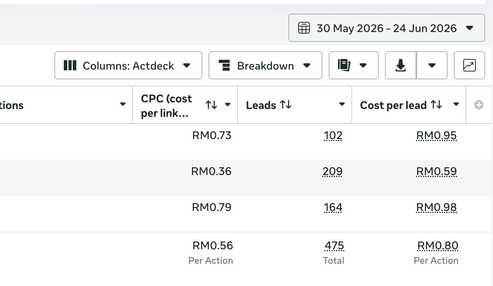This screenshot has width=493, height=286.
Task: Select CPC value RM0.36
Action: click(211, 172)
